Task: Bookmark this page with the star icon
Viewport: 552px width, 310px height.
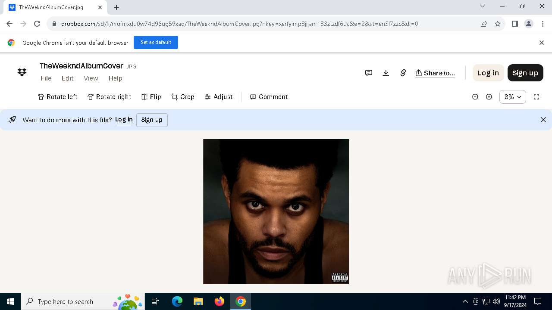Action: [x=498, y=24]
